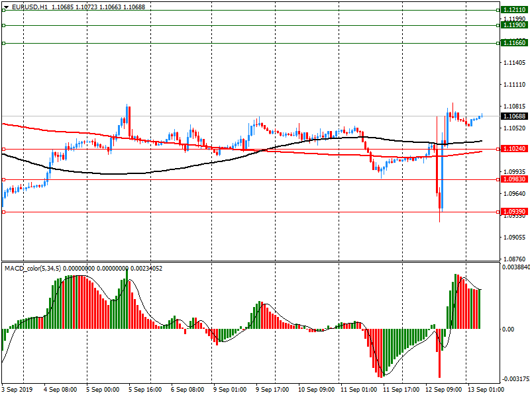Click the MACD scale bottom value -0.003175
Image resolution: width=530 pixels, height=397 pixels.
515,378
